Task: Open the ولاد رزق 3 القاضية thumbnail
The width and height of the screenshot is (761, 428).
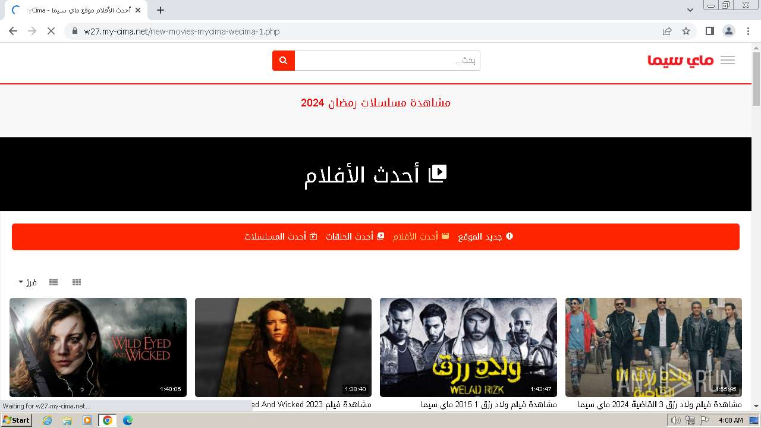Action: click(x=653, y=347)
